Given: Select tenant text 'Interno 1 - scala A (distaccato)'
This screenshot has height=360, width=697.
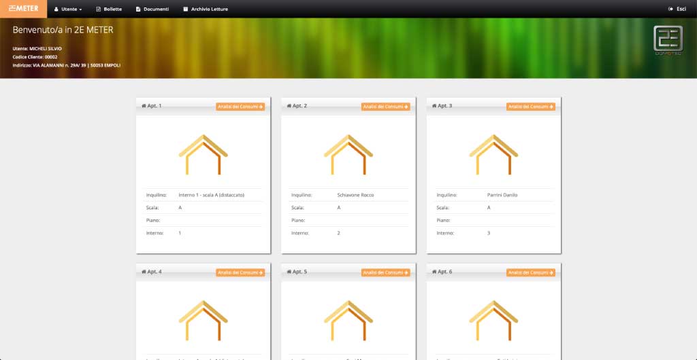Looking at the screenshot, I should tap(212, 195).
